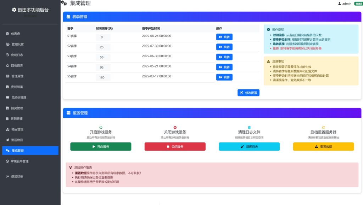Screen dimensions: 363x205
Task: Click the dashboard gauge icon in sidebar
Action: 7,34
